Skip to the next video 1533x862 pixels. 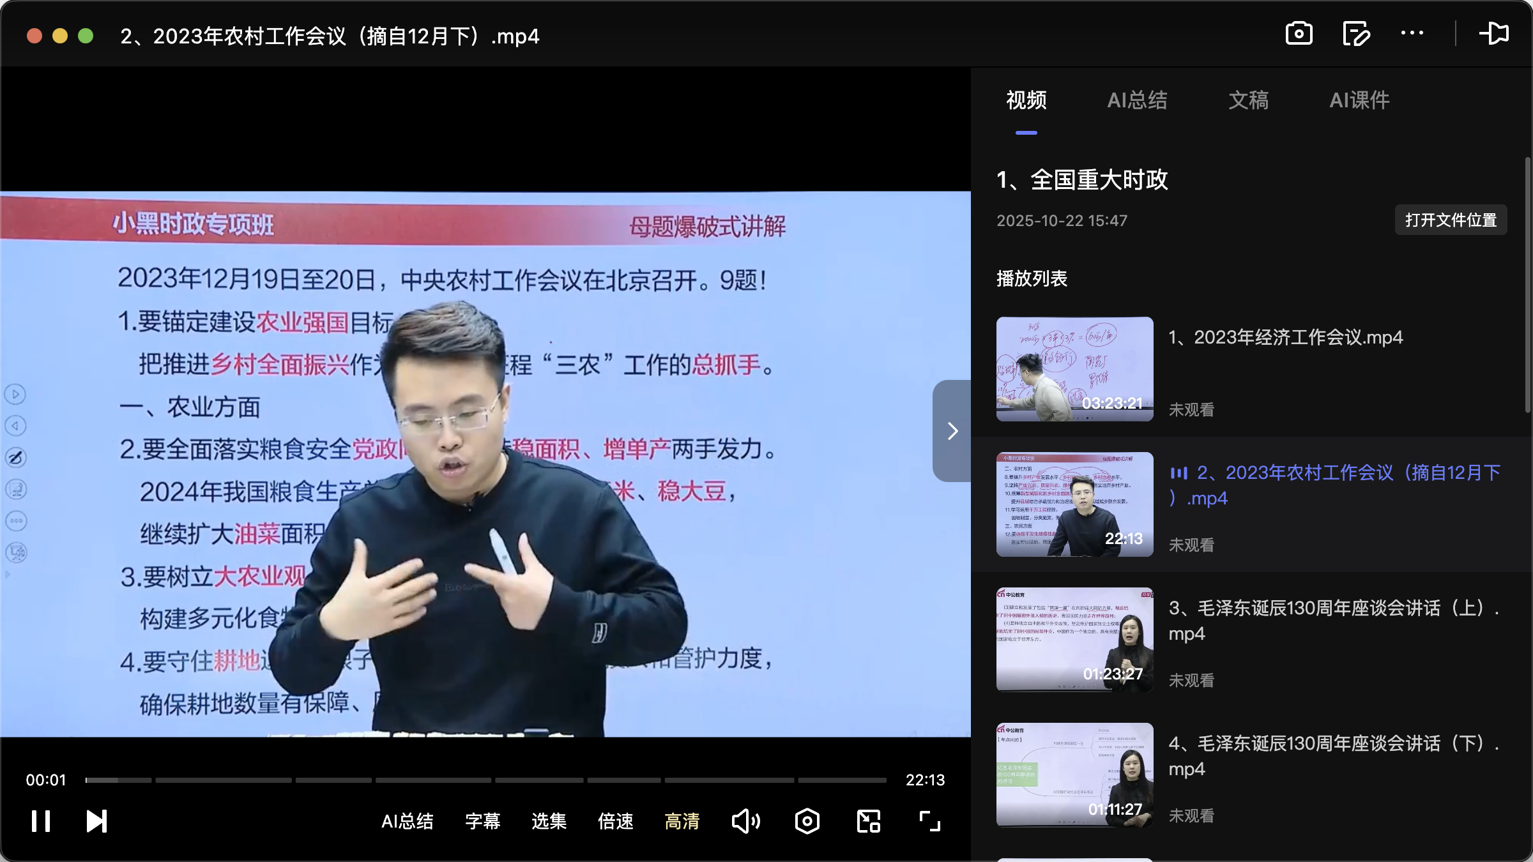[96, 822]
